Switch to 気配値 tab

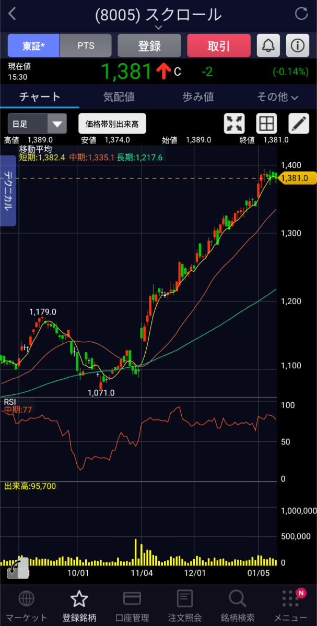[x=119, y=97]
